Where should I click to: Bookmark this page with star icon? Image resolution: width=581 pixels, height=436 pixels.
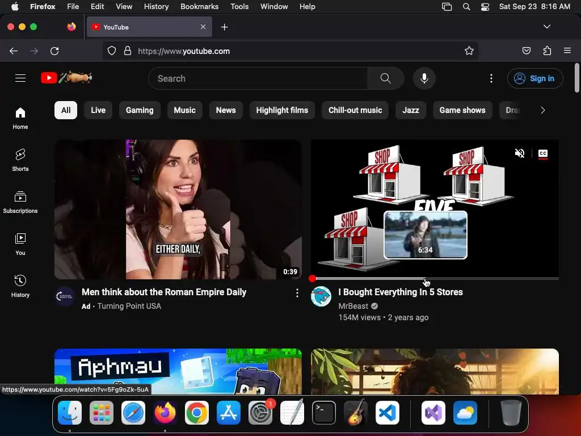(469, 51)
